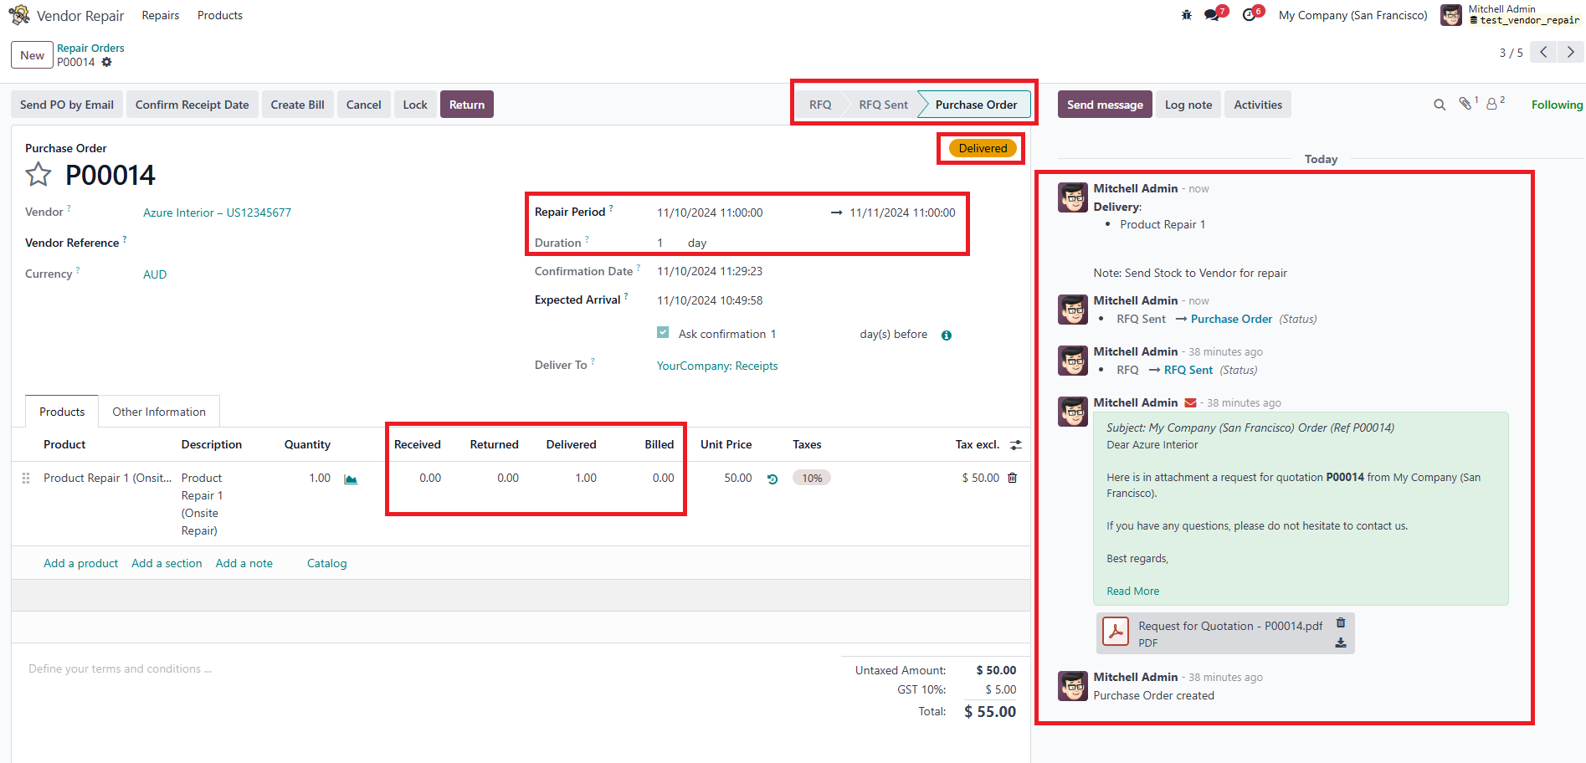This screenshot has width=1586, height=763.
Task: Click the reset unit price arrow icon
Action: point(772,479)
